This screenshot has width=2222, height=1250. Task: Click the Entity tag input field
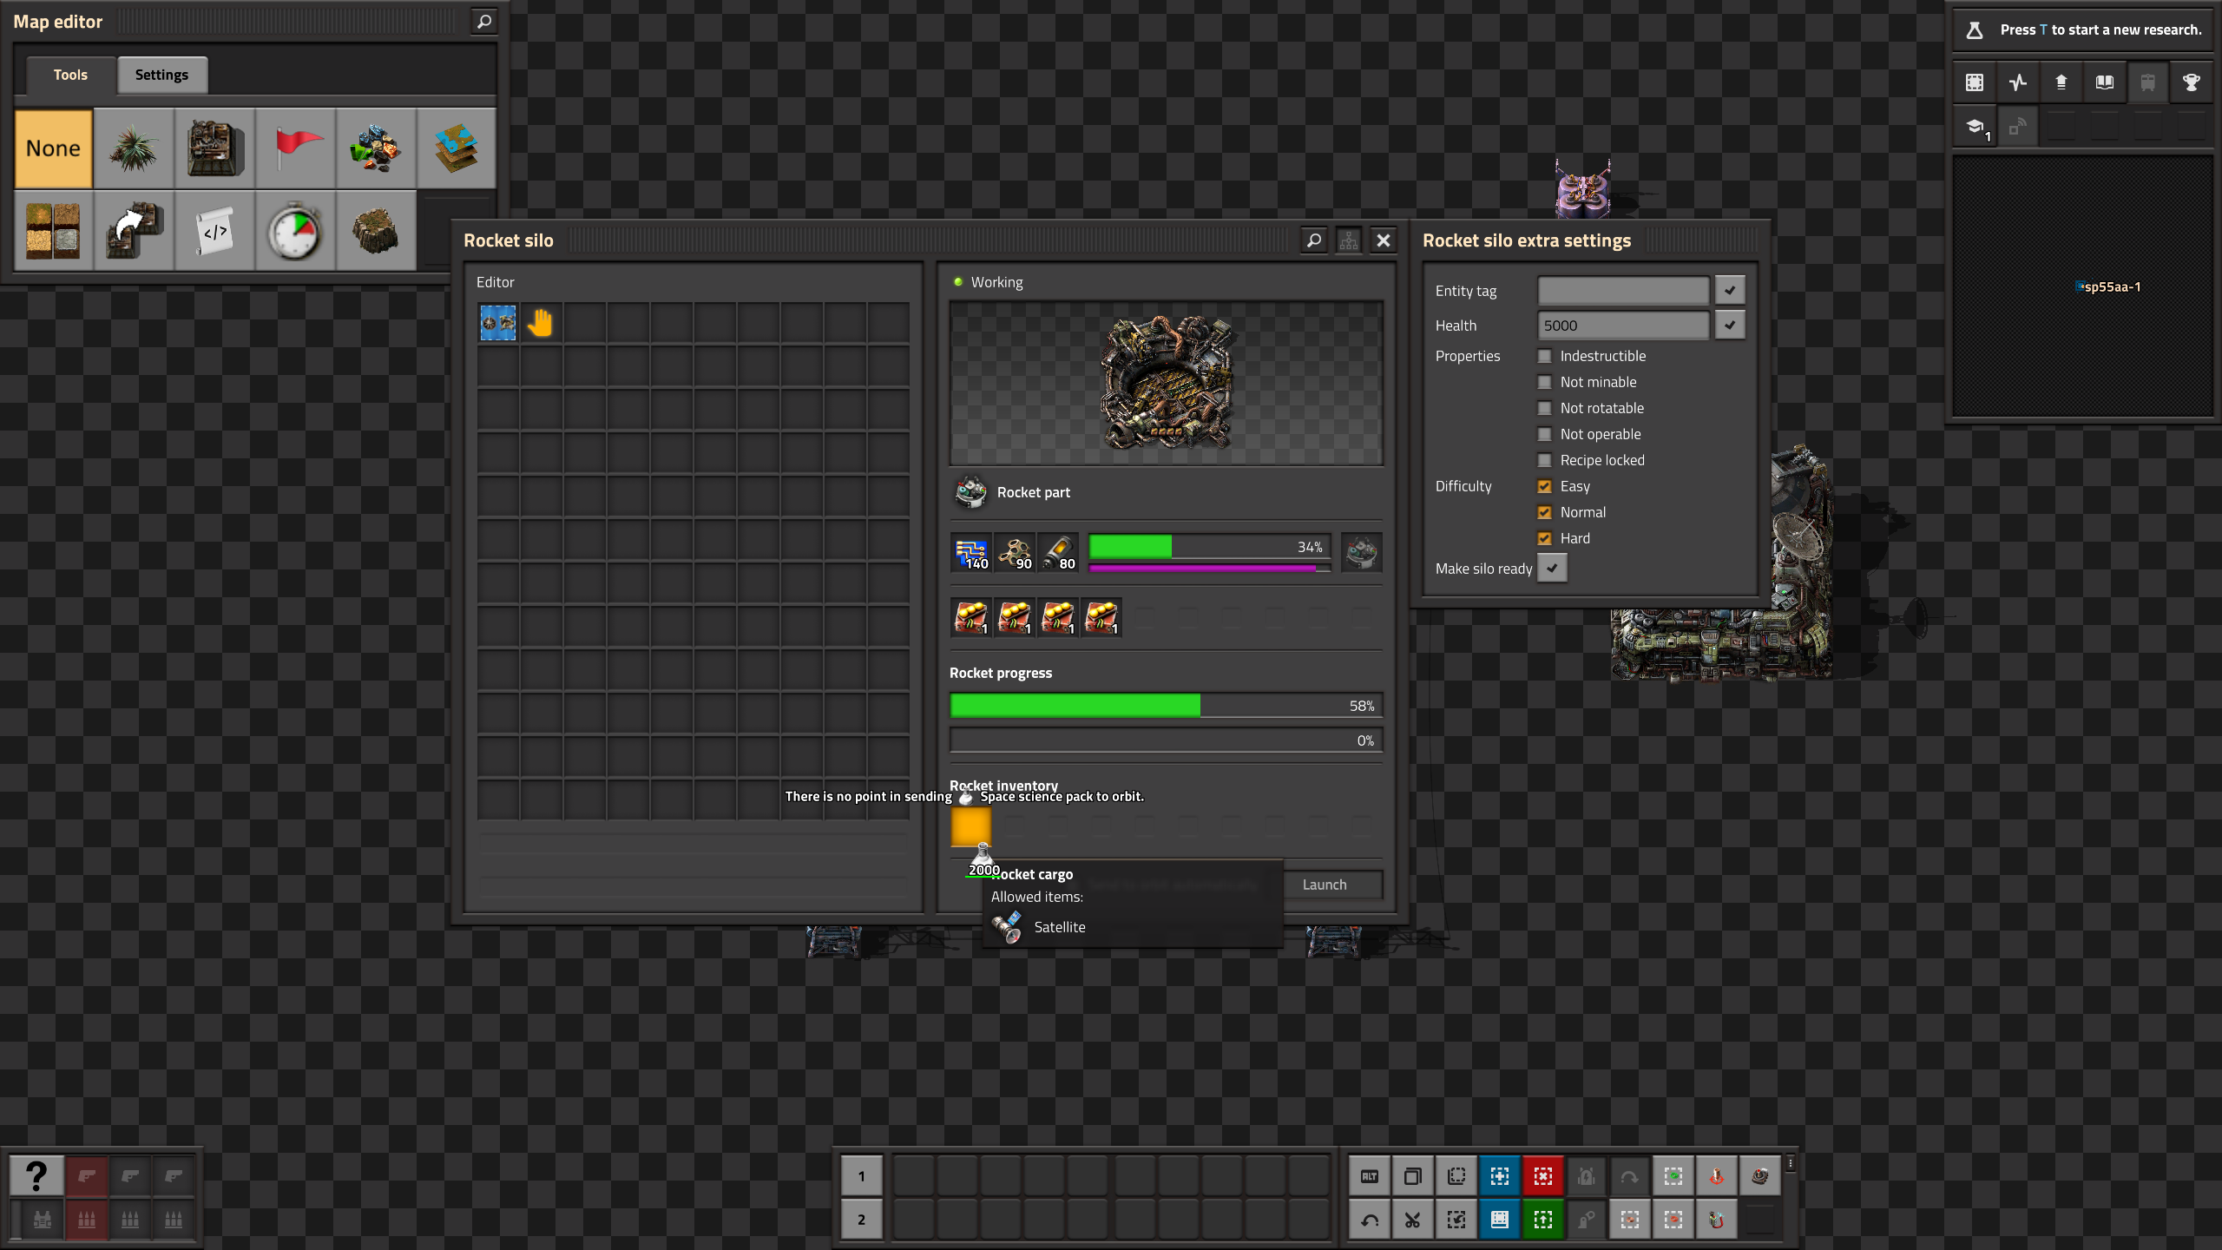click(x=1623, y=290)
